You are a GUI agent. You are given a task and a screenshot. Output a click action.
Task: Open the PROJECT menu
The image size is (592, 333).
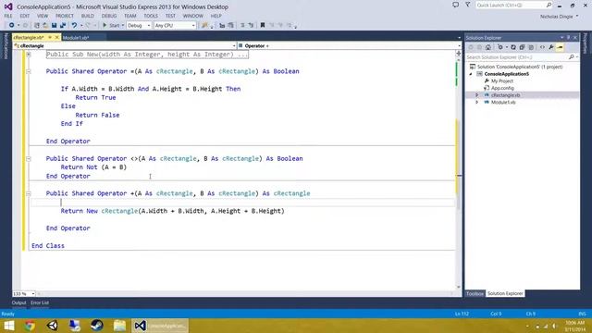click(65, 16)
